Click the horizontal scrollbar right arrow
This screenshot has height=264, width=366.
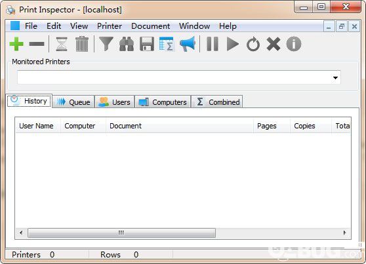[x=344, y=233]
